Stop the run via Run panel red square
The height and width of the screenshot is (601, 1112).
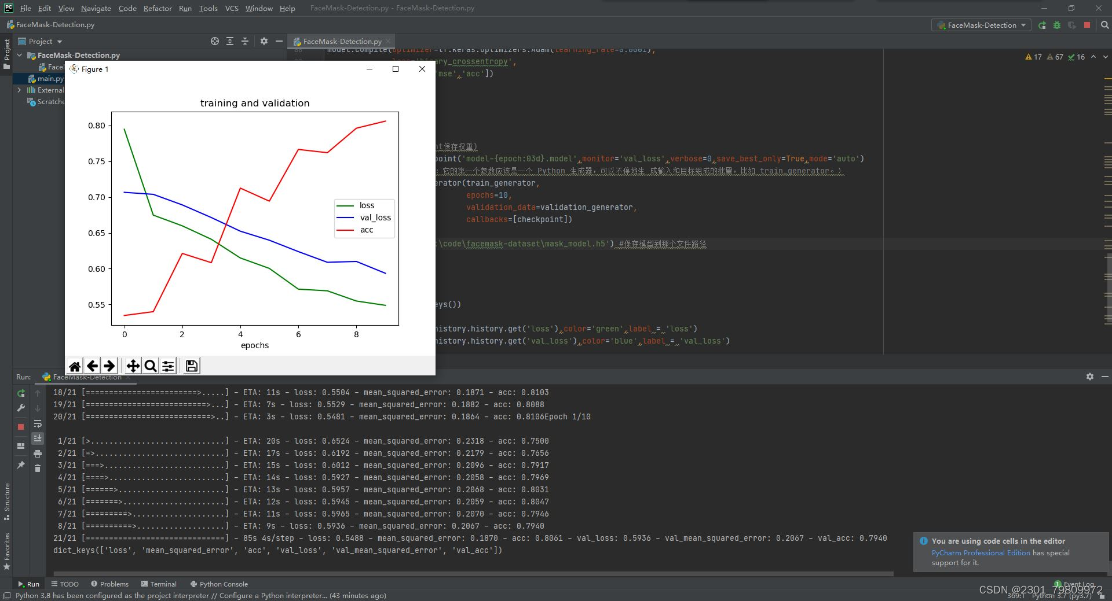click(x=21, y=427)
